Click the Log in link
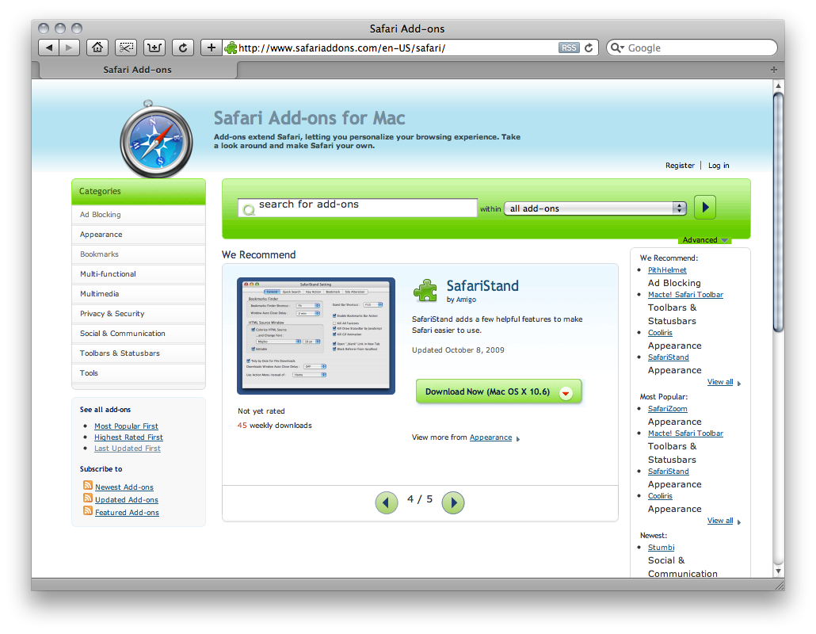816x634 pixels. coord(718,165)
